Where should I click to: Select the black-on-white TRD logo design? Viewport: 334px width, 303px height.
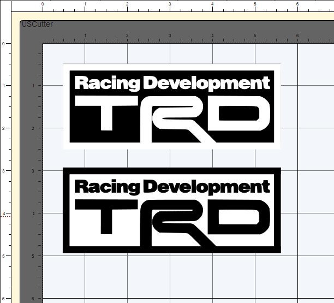[x=172, y=210]
